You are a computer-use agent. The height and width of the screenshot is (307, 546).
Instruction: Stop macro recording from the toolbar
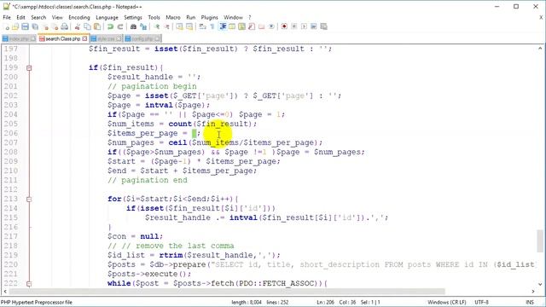point(293,26)
